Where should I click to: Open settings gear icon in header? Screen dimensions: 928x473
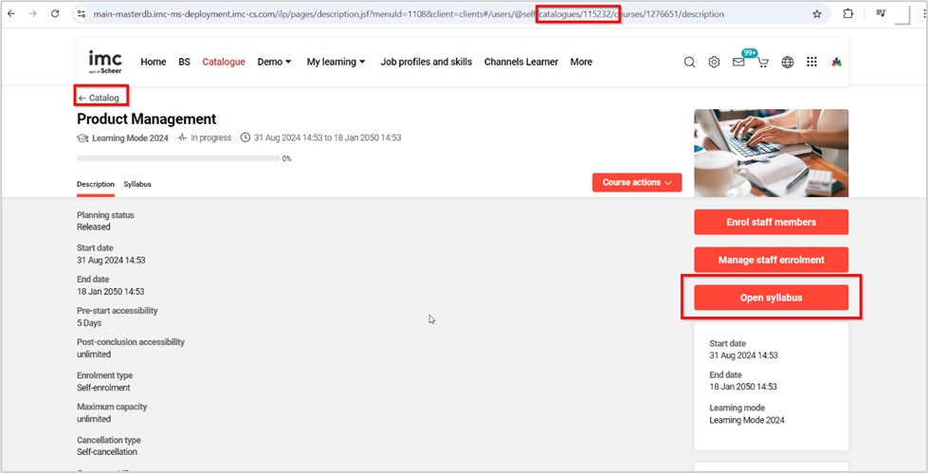coord(715,63)
